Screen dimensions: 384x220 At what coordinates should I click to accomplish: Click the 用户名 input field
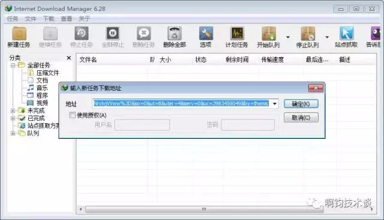pyautogui.click(x=142, y=125)
